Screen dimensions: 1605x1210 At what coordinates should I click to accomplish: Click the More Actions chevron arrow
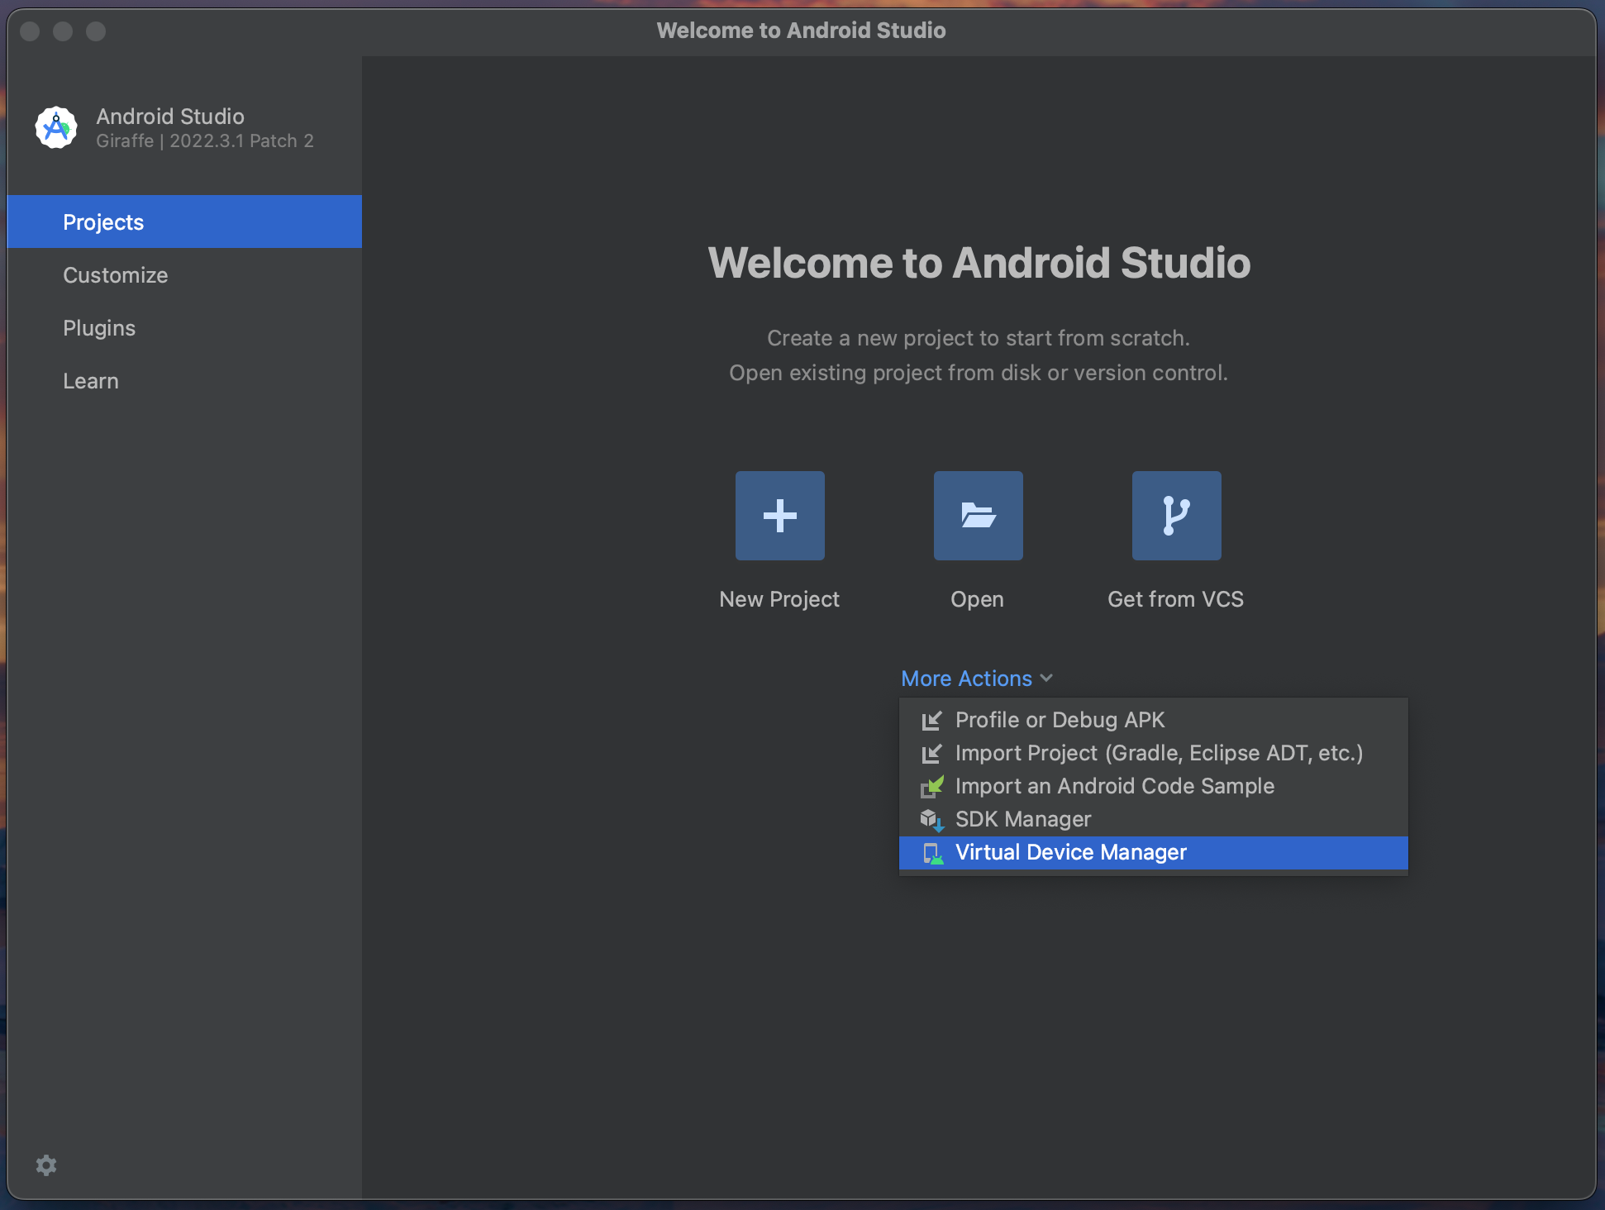click(1047, 679)
